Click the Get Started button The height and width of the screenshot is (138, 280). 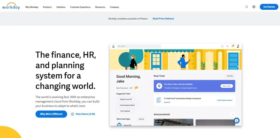[269, 7]
